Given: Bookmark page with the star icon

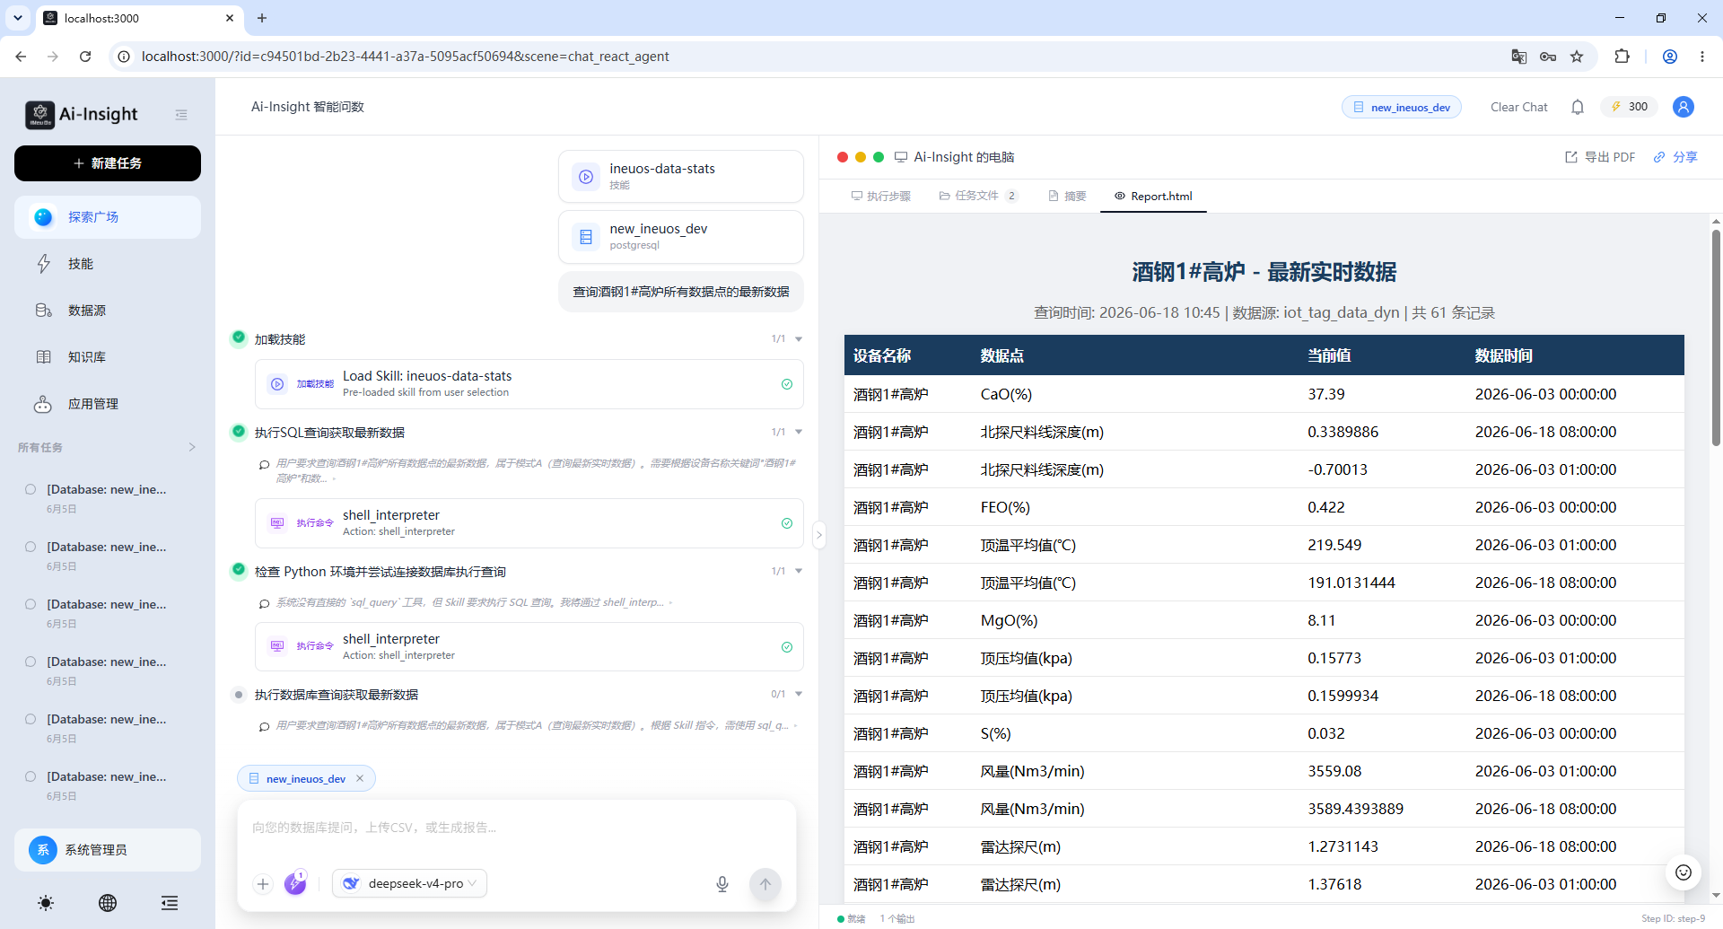Looking at the screenshot, I should coord(1577,57).
